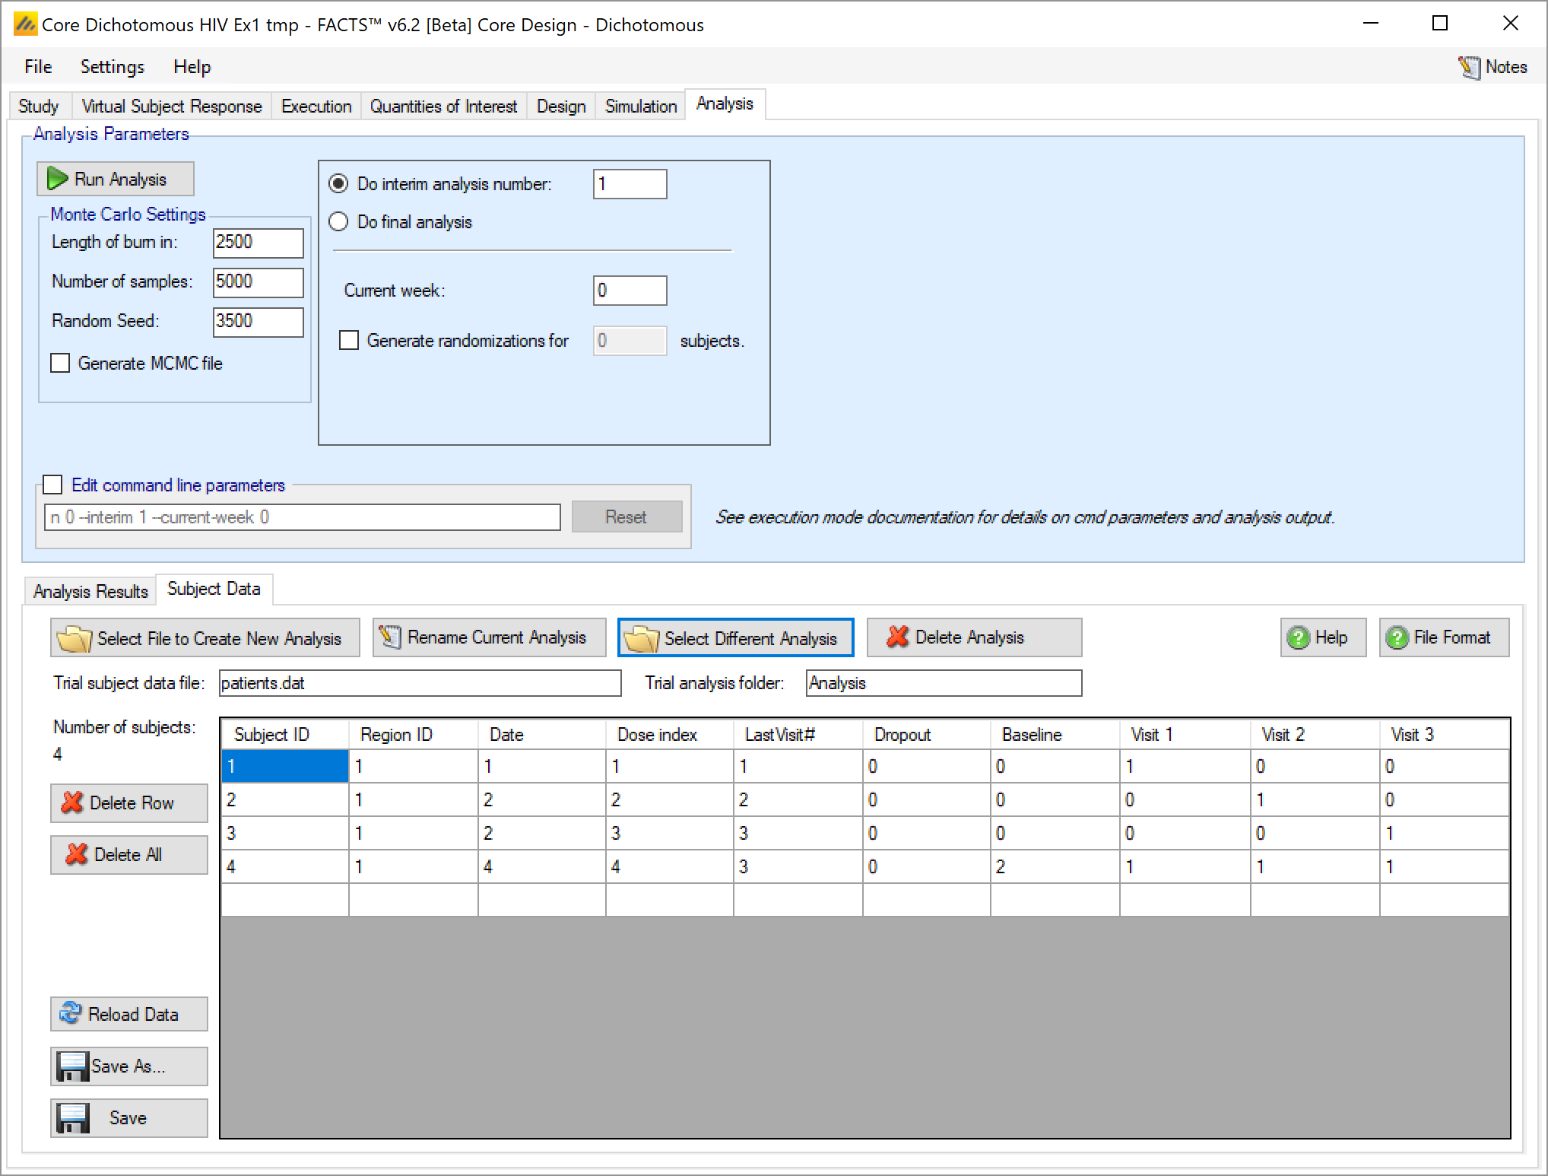Select the Do final analysis radio button
1548x1176 pixels.
338,221
